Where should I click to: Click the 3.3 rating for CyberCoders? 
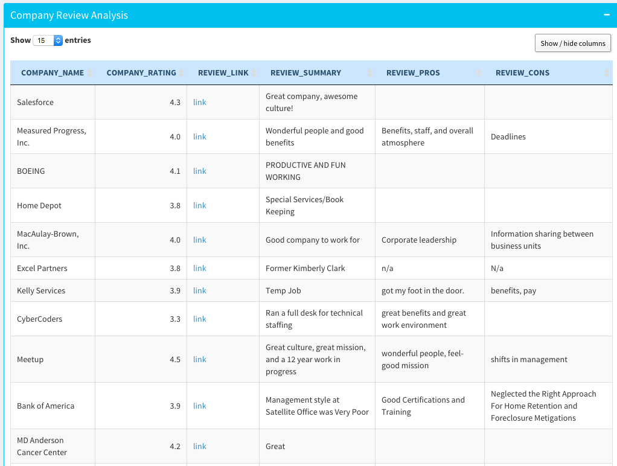click(x=175, y=319)
